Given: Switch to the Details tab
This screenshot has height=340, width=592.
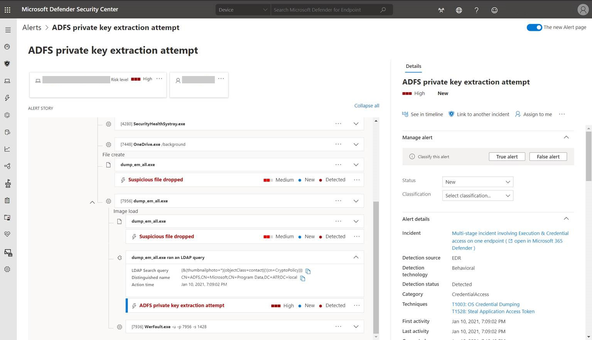Looking at the screenshot, I should coord(413,66).
